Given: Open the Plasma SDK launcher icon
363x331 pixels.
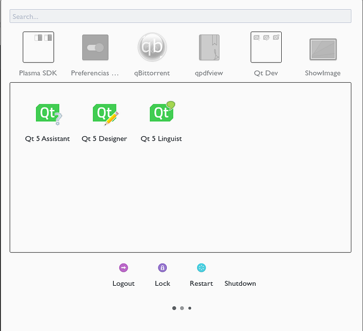Looking at the screenshot, I should 39,47.
